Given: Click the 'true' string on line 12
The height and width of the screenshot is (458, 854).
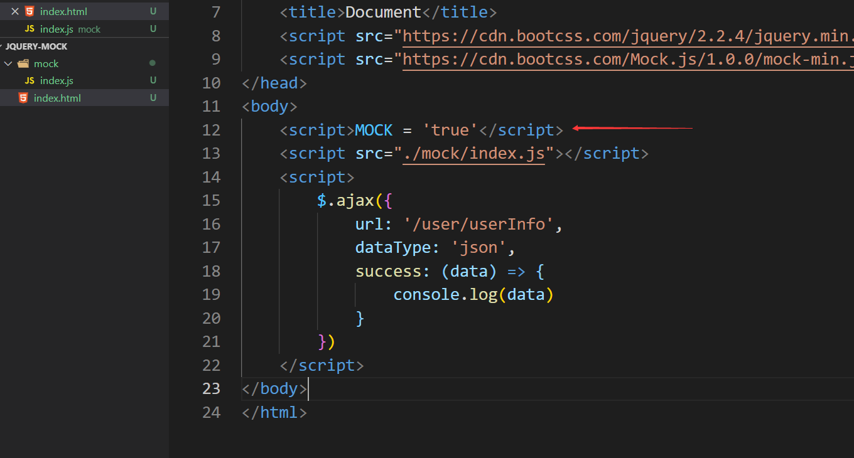Looking at the screenshot, I should (450, 130).
